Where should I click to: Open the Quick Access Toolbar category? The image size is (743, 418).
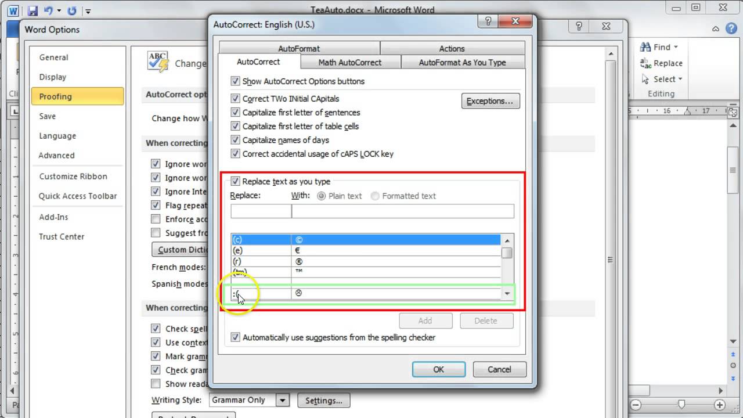point(78,196)
